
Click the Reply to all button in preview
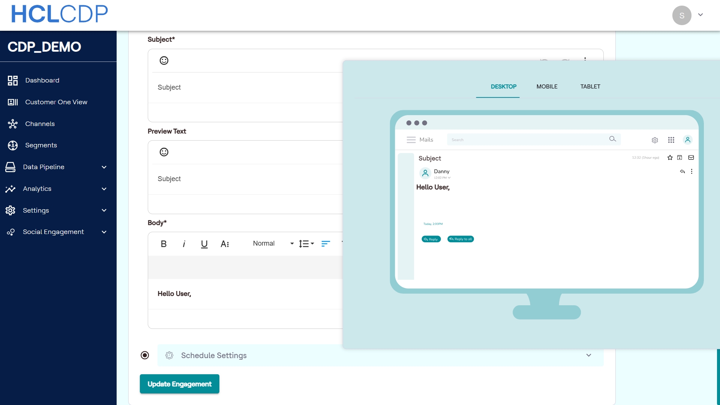click(460, 239)
